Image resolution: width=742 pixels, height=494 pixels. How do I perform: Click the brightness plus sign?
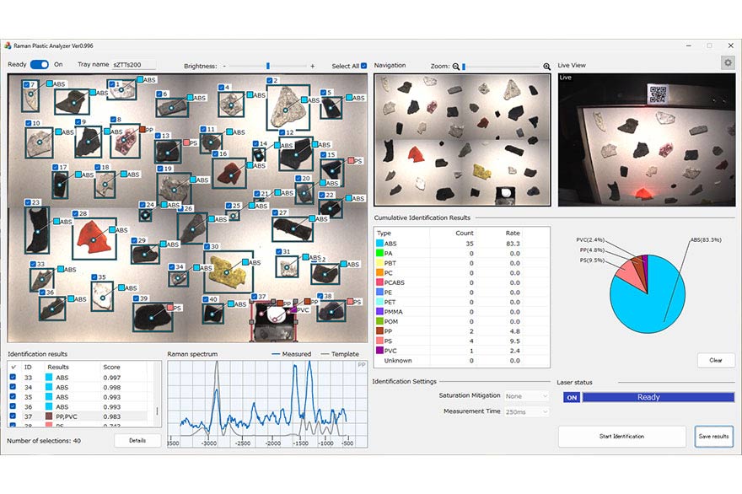[312, 66]
